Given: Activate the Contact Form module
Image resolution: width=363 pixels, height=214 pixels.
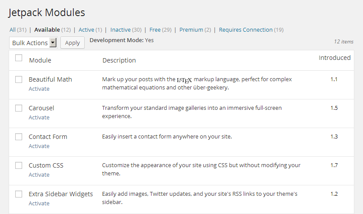Looking at the screenshot, I should tap(39, 146).
